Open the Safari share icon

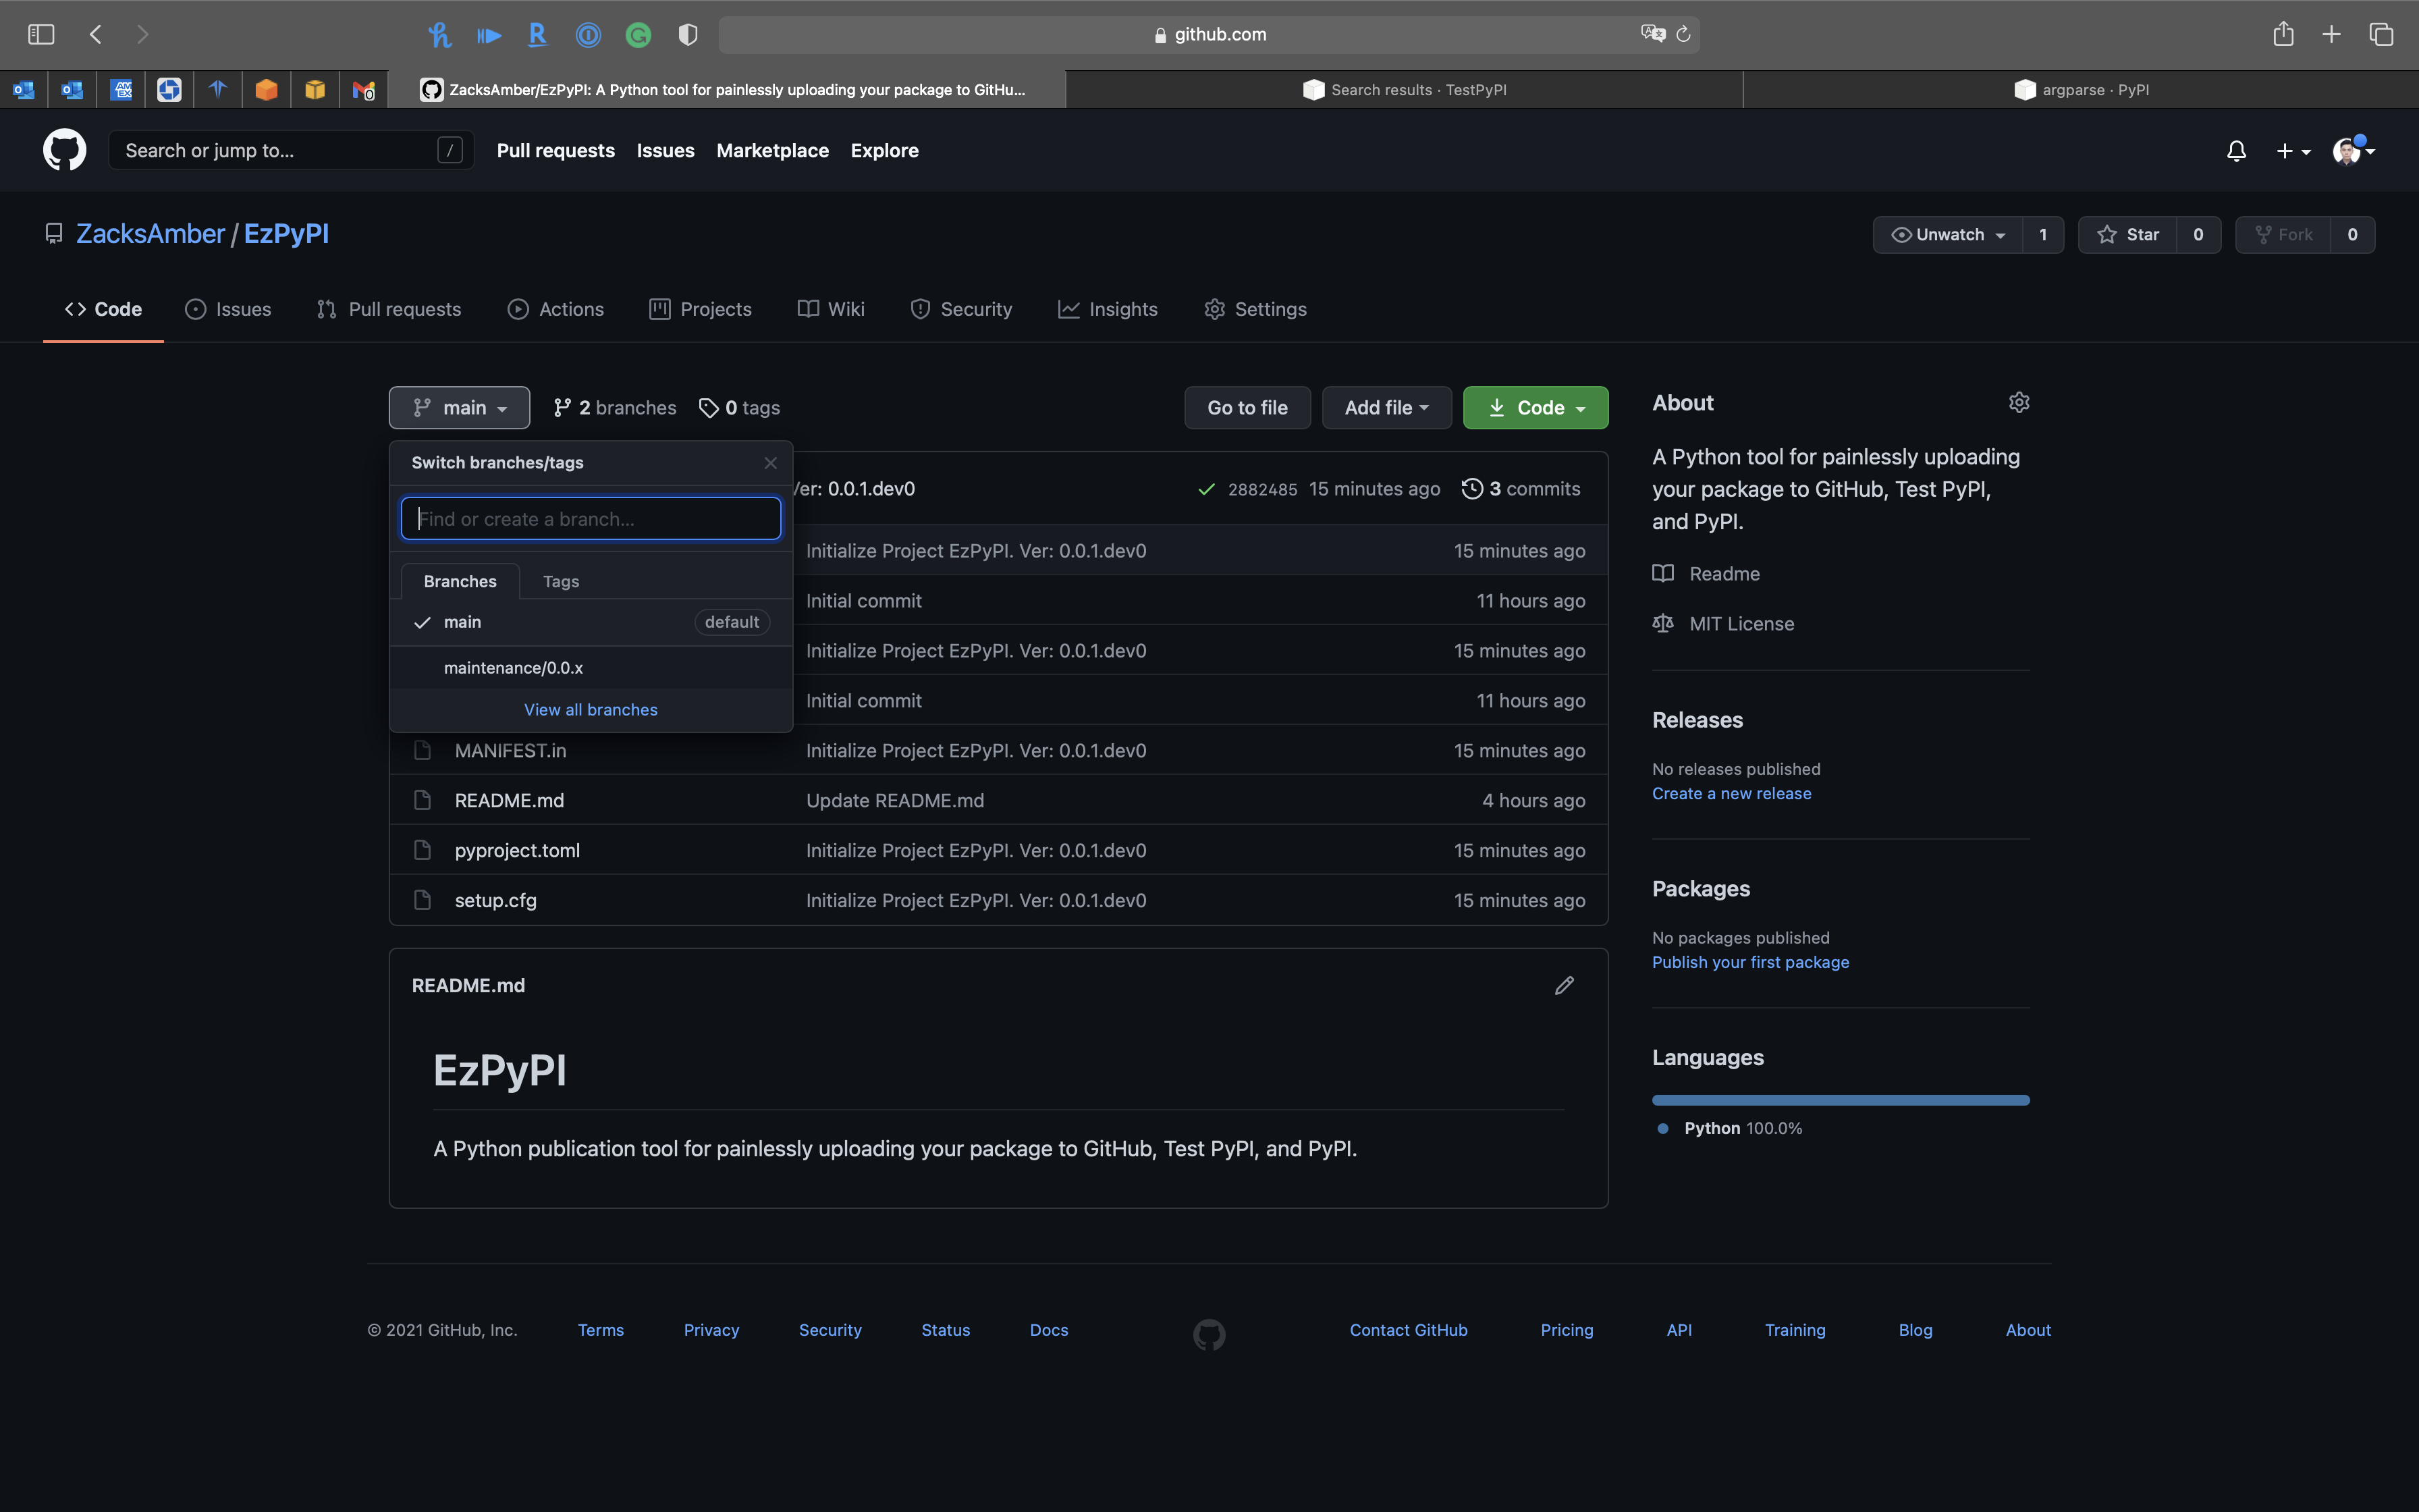[2283, 34]
